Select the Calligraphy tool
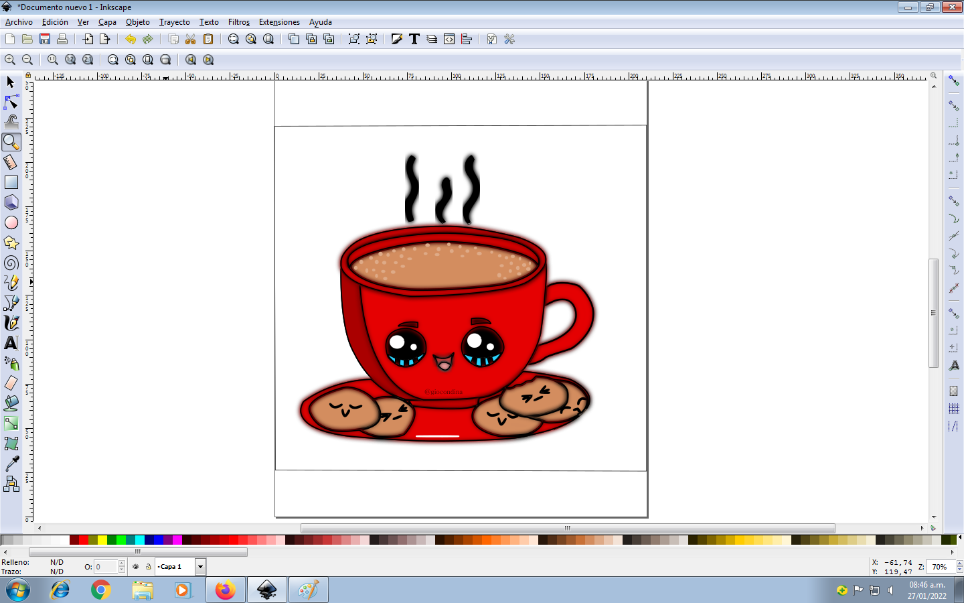Screen dimensions: 964x603 click(11, 323)
